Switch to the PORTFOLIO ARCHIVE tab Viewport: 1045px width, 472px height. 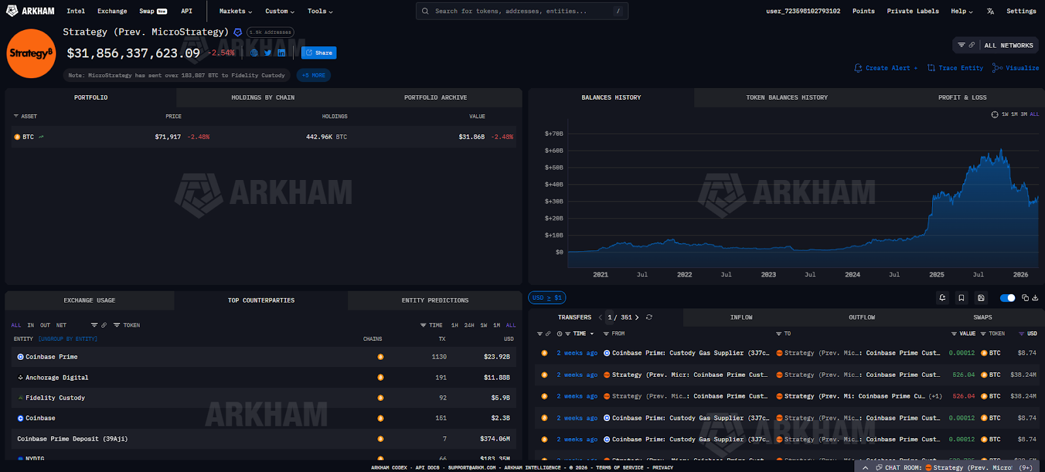[x=436, y=98]
